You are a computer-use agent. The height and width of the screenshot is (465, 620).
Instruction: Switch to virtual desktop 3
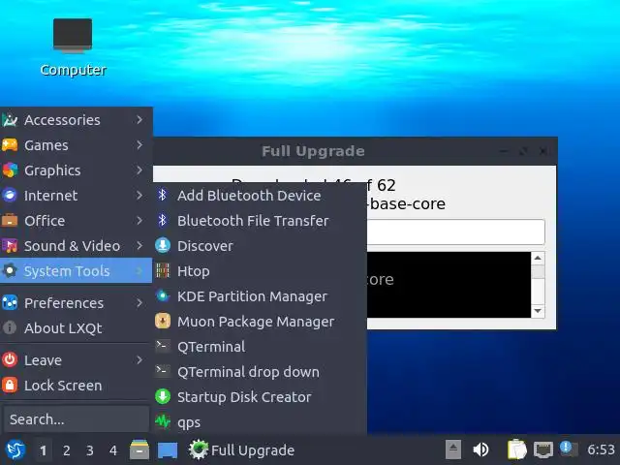pyautogui.click(x=90, y=450)
